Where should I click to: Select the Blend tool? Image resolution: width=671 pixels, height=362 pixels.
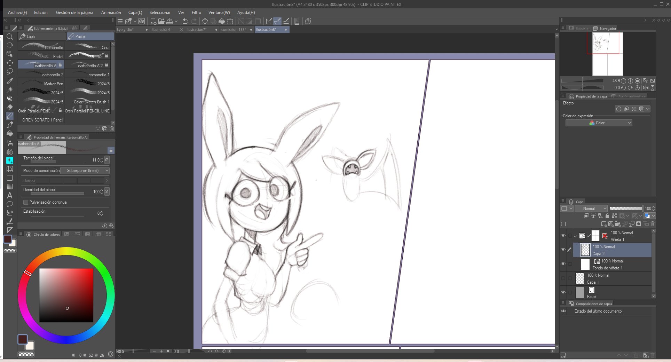10,151
